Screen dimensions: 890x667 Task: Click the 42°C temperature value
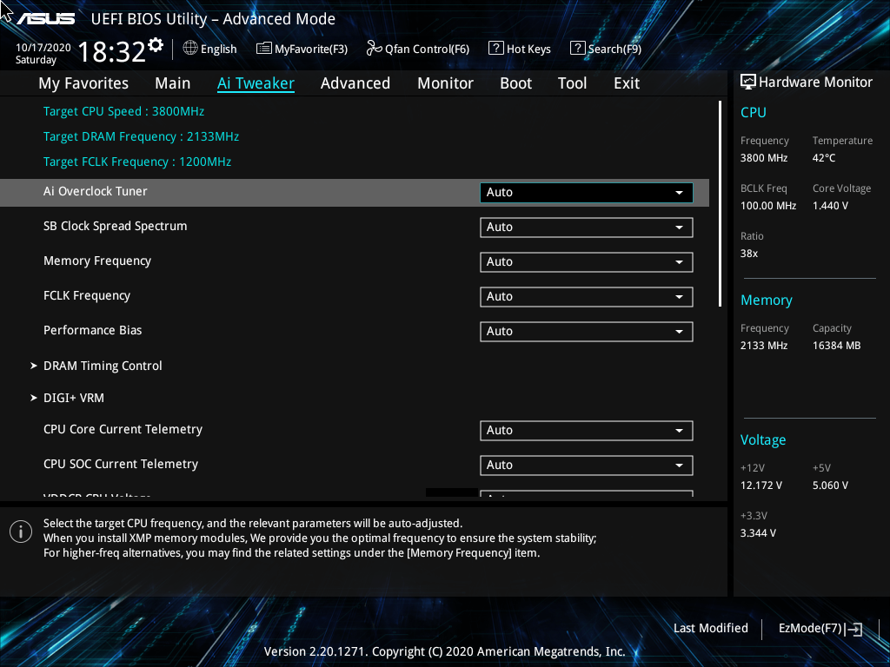pyautogui.click(x=824, y=158)
